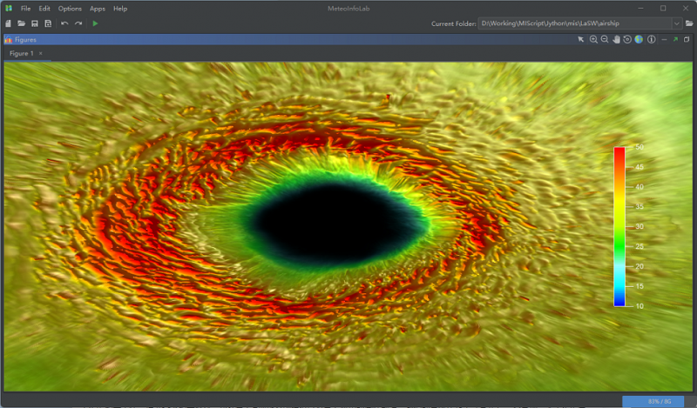Viewport: 697px width, 408px height.
Task: Save the current file
Action: (34, 23)
